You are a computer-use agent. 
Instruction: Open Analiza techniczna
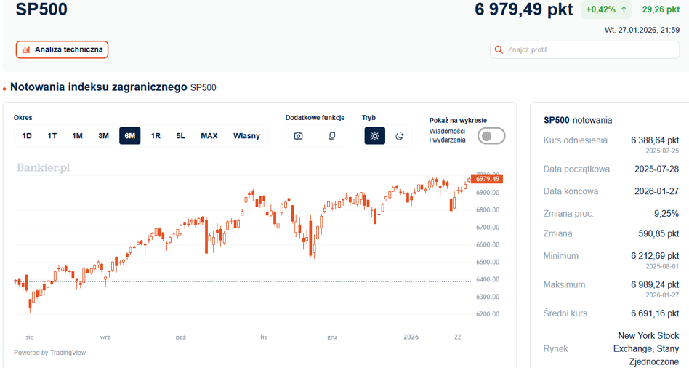click(62, 49)
